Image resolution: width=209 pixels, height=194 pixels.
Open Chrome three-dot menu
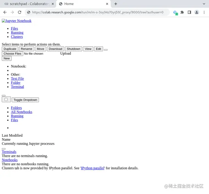click(204, 12)
